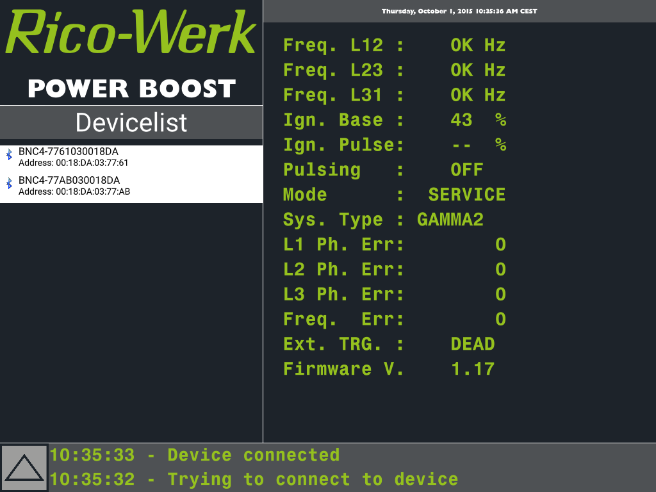Click the Freq. Err row

coord(395,319)
